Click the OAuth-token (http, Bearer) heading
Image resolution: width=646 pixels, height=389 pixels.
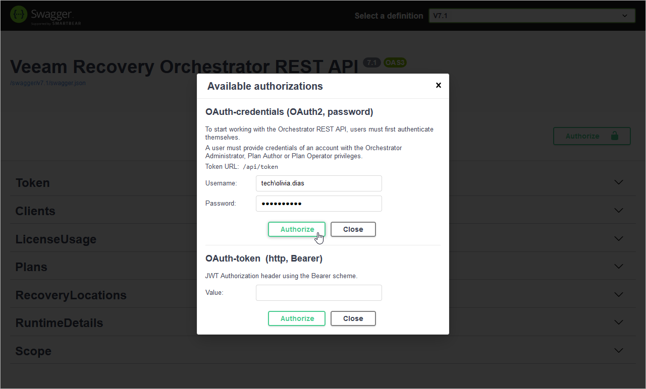pyautogui.click(x=264, y=258)
